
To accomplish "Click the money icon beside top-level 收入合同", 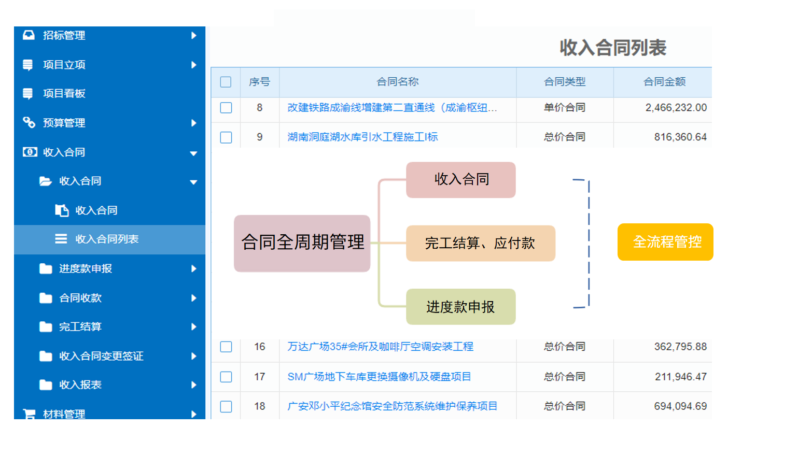I will pos(30,152).
